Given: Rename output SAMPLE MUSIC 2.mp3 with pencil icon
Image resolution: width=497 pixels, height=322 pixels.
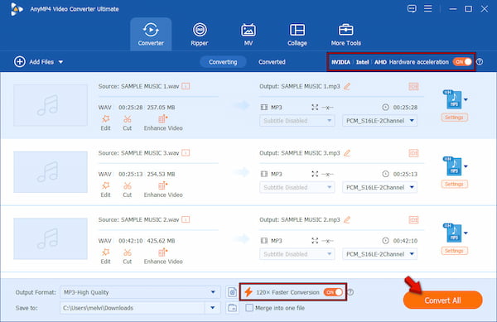Looking at the screenshot, I should point(347,219).
